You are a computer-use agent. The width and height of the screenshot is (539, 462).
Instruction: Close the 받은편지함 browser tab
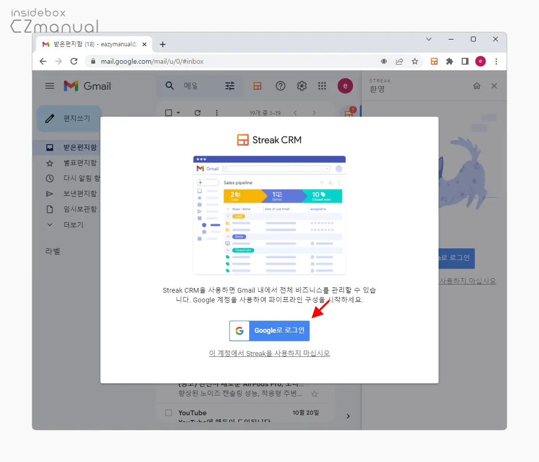pos(144,44)
